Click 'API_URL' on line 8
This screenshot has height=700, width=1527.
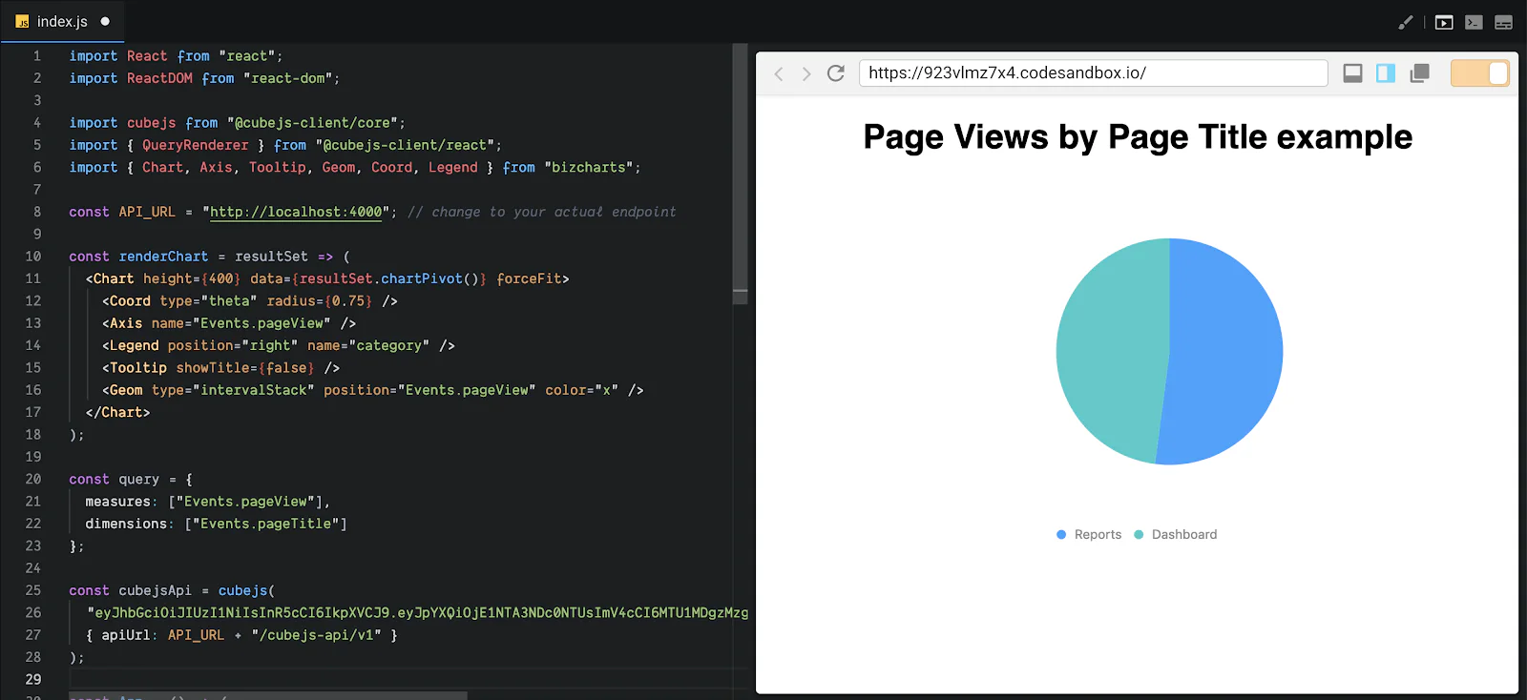click(147, 212)
